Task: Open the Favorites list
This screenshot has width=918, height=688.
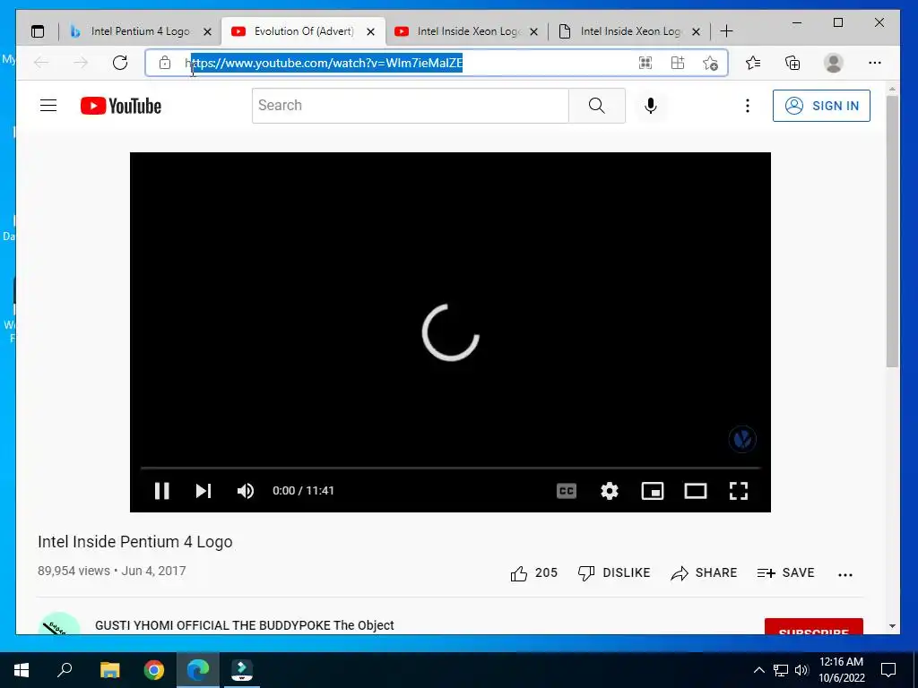Action: [x=753, y=63]
